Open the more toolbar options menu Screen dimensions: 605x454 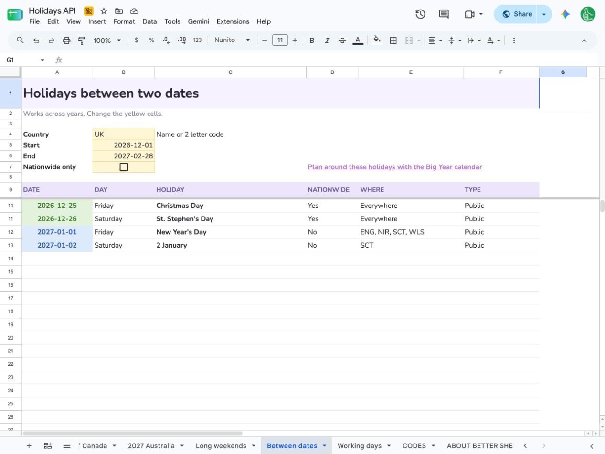point(514,41)
